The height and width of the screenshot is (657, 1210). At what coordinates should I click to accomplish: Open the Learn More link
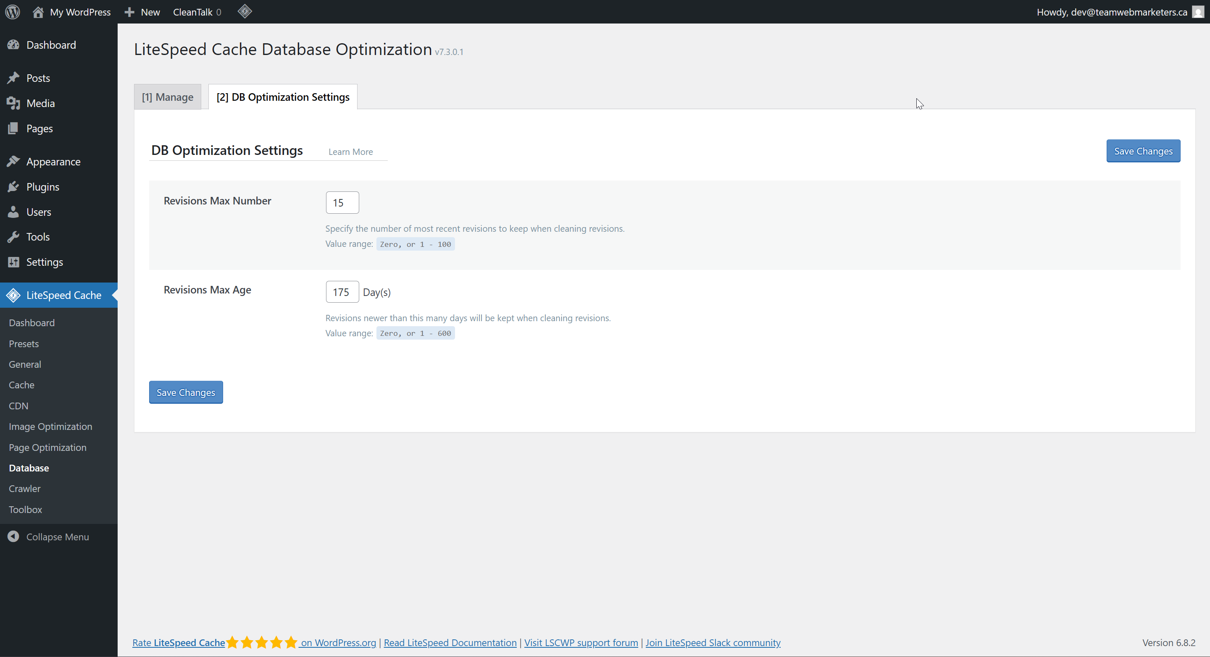click(x=350, y=152)
